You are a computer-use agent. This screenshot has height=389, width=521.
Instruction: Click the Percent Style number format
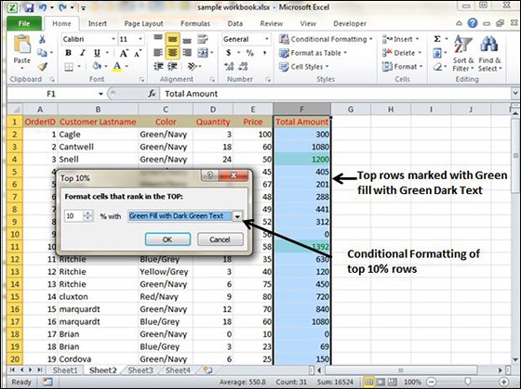point(250,53)
